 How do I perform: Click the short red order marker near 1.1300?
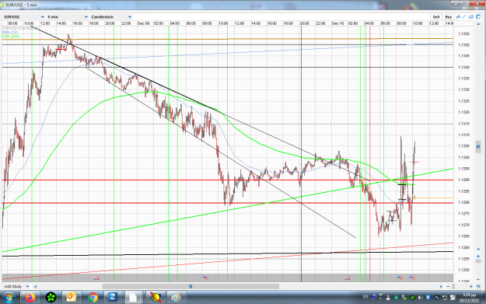point(414,162)
